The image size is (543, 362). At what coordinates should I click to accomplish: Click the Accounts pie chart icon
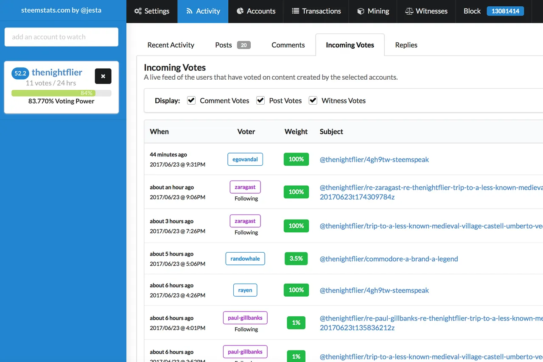click(x=240, y=11)
